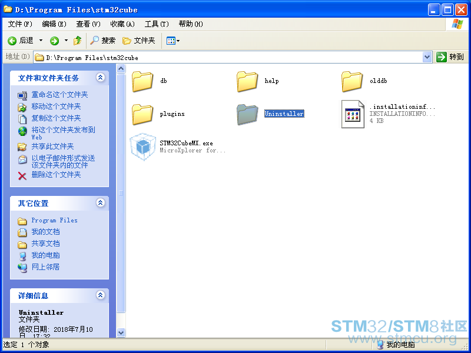Expand the address bar dropdown
Viewport: 471px width, 353px height.
pyautogui.click(x=427, y=57)
